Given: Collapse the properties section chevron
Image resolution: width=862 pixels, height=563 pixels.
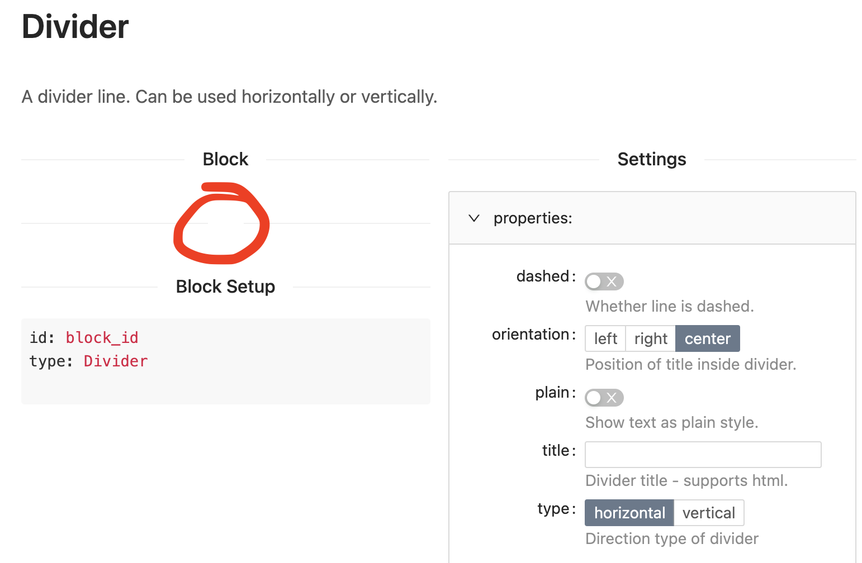Looking at the screenshot, I should (474, 218).
